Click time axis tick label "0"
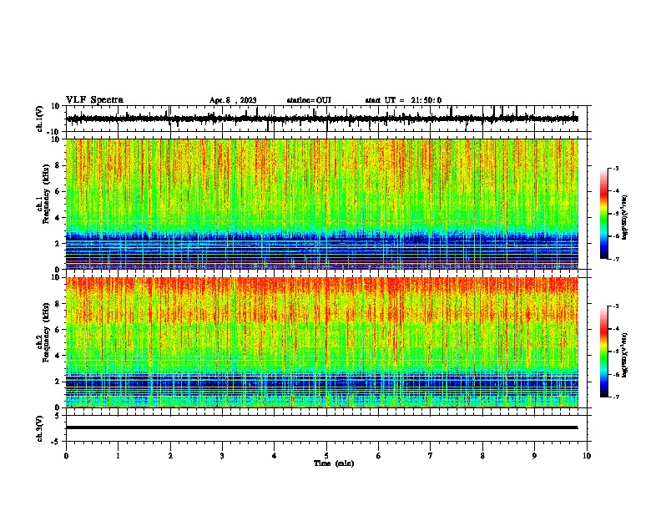Screen dimensions: 661x511 [x=66, y=456]
